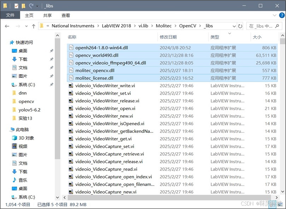The height and width of the screenshot is (209, 286).
Task: Click National Instruments in the breadcrumb
Action: pos(73,26)
